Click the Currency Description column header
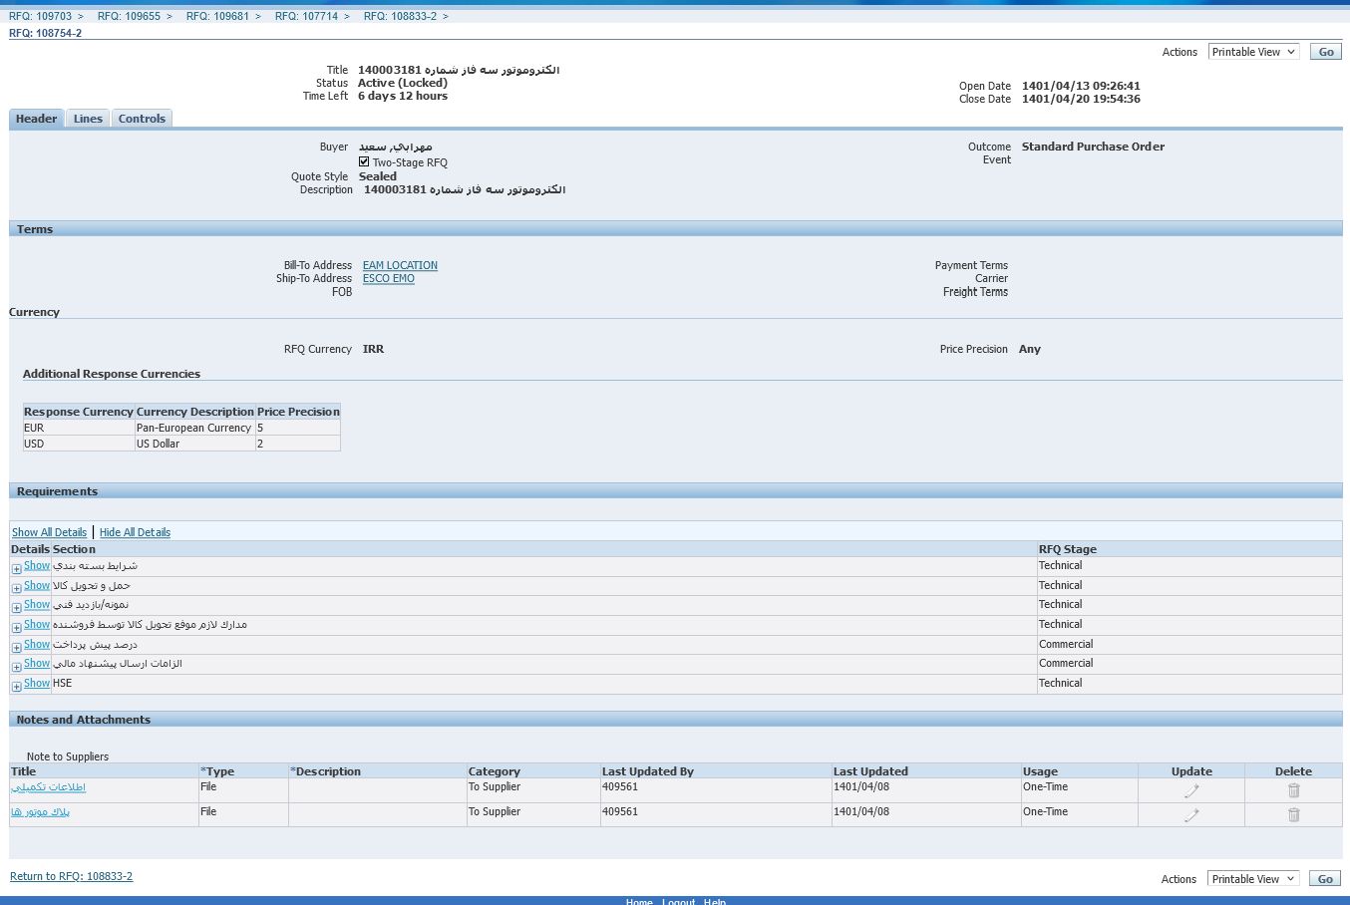The image size is (1350, 905). [195, 412]
